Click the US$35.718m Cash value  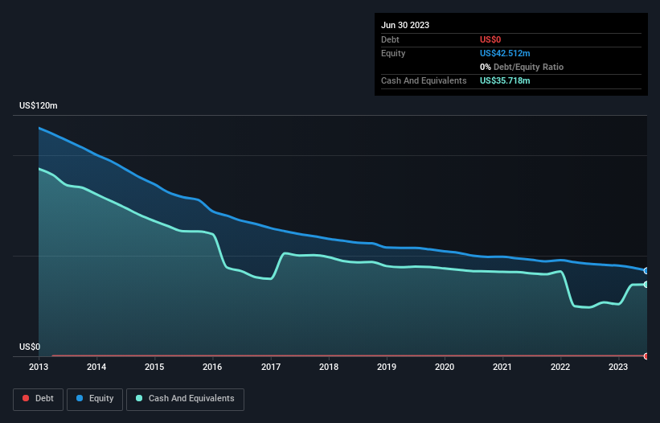[x=505, y=80]
